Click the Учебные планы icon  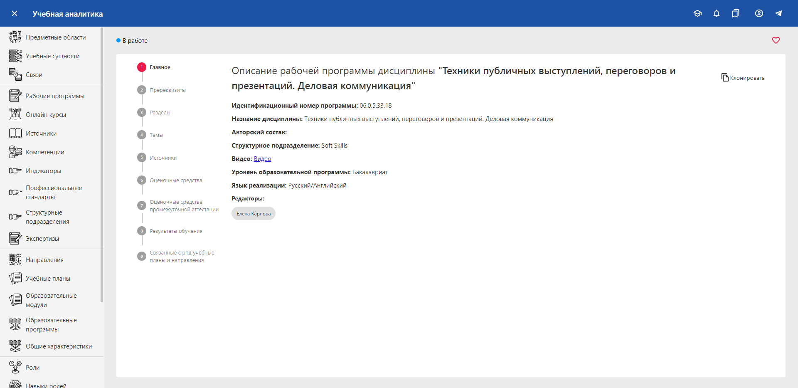tap(15, 278)
